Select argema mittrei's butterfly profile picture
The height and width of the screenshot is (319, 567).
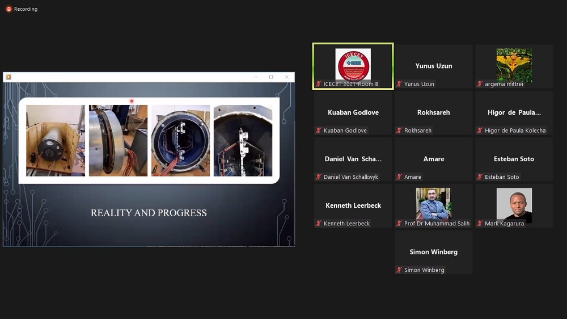click(x=514, y=65)
